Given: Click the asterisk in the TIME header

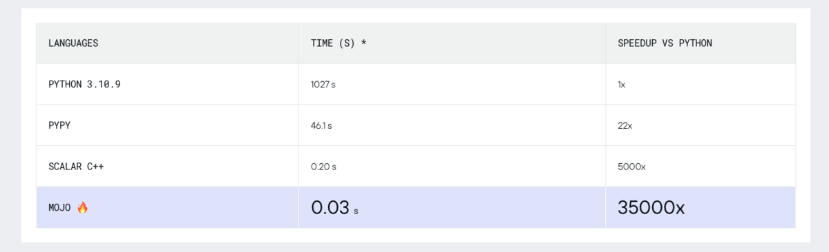Looking at the screenshot, I should click(x=364, y=43).
